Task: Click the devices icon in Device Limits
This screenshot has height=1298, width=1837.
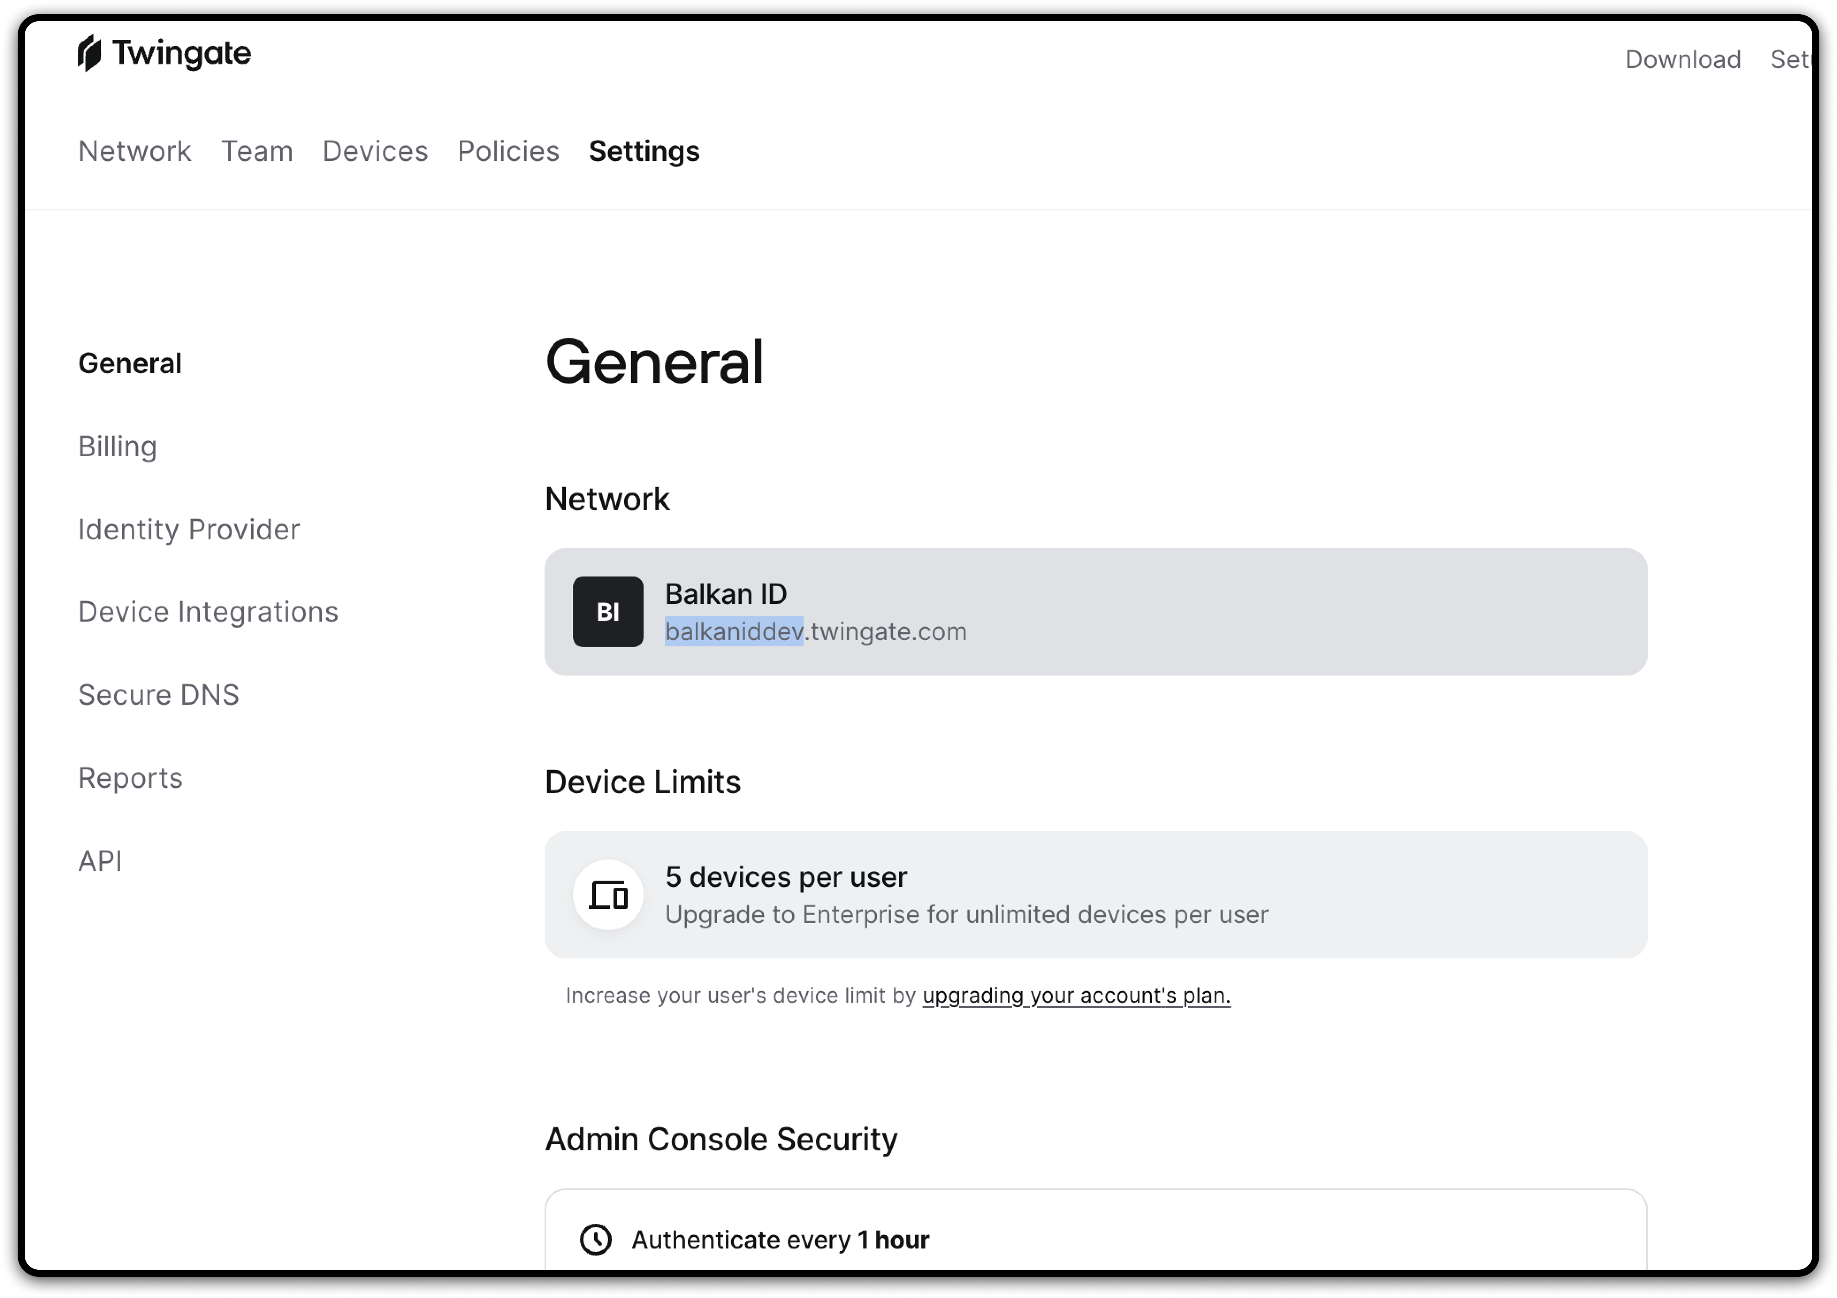Action: coord(607,895)
